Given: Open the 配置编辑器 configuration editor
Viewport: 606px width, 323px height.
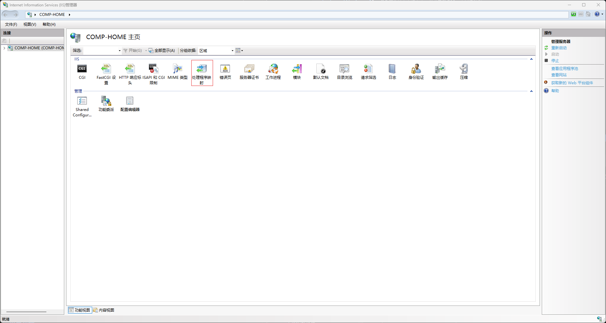Looking at the screenshot, I should [130, 101].
